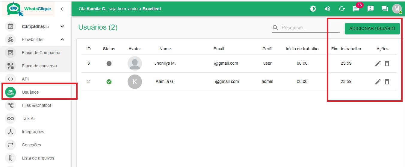The height and width of the screenshot is (167, 405).
Task: Open messages icon with 16 badge
Action: (356, 9)
